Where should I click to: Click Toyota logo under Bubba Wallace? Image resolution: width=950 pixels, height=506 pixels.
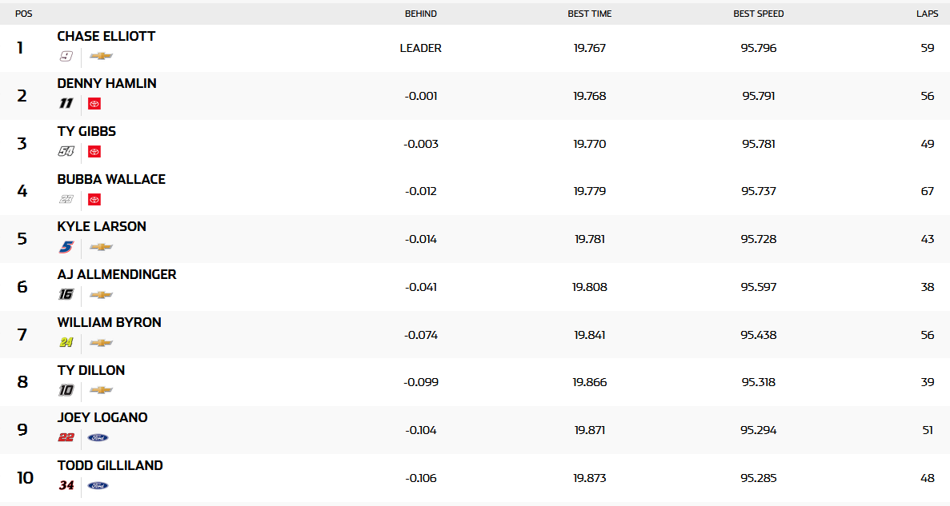(x=94, y=199)
